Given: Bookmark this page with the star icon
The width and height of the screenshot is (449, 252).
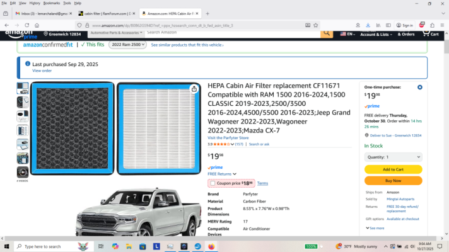Looking at the screenshot, I should (315, 25).
